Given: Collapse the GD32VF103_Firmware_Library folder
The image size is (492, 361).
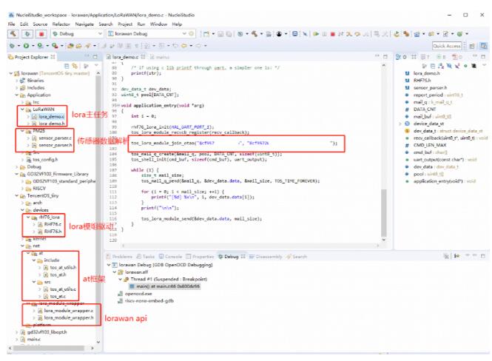Looking at the screenshot, I should point(17,174).
